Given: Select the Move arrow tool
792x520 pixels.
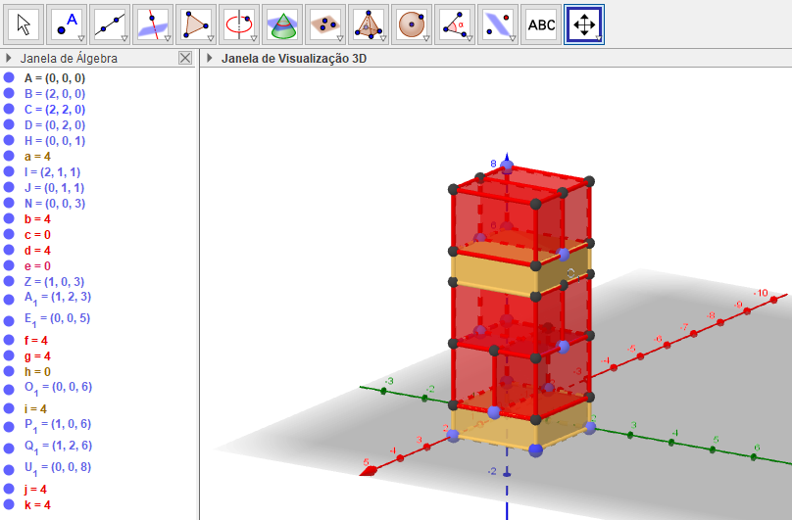Looking at the screenshot, I should coord(25,24).
